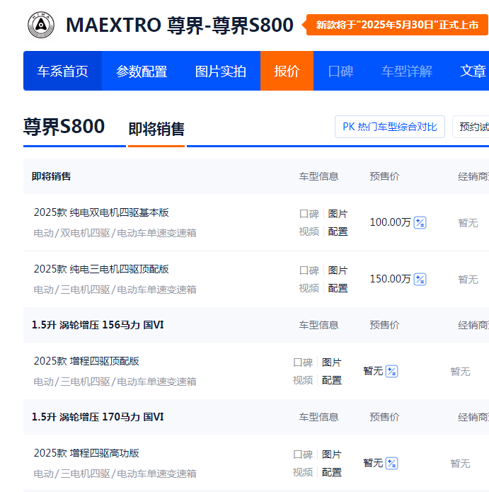View 图片 for 纯电双电机四驱基本版

point(338,214)
